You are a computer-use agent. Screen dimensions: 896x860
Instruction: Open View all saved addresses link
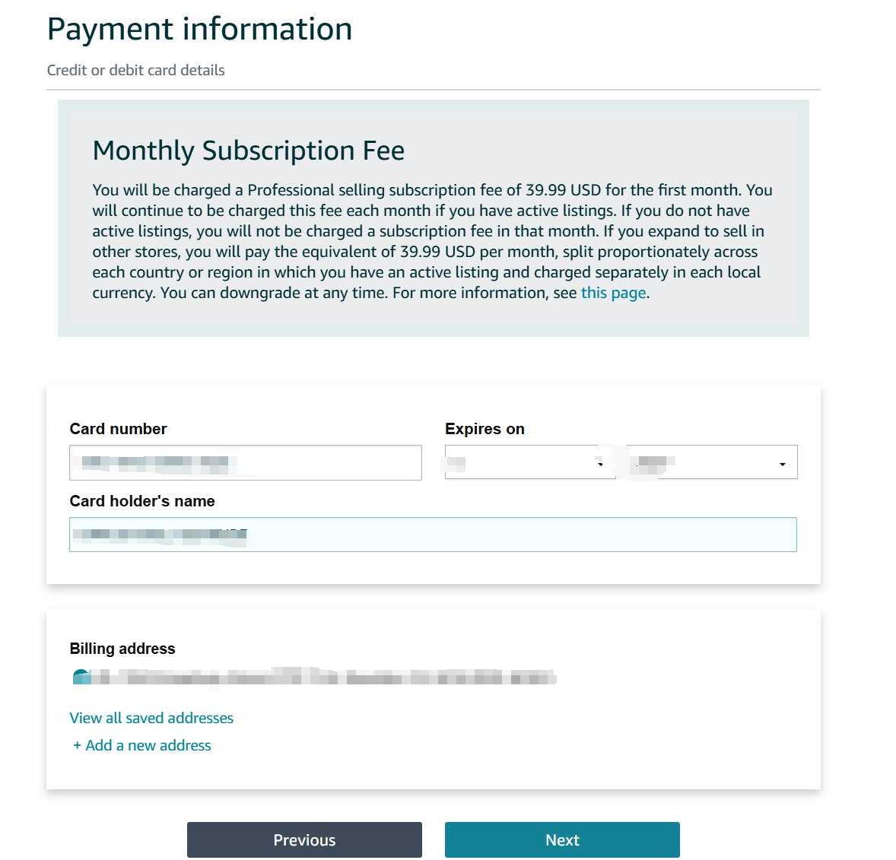point(151,718)
